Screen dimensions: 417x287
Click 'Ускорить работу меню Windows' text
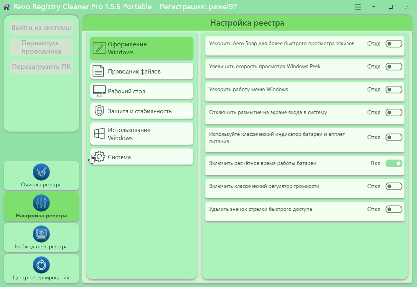click(x=248, y=89)
